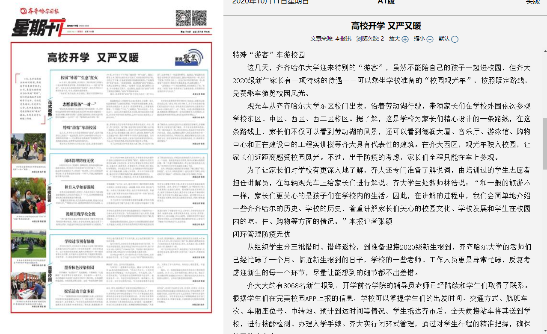Open the 闭环管理防疫无忧 article
The width and height of the screenshot is (547, 334).
point(80,161)
